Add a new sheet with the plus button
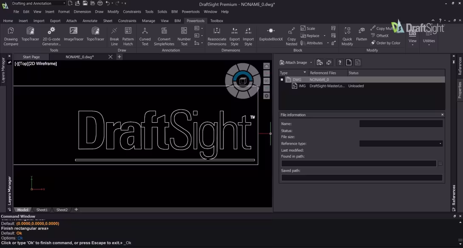Screen dimensions: 463x248 [x=76, y=209]
